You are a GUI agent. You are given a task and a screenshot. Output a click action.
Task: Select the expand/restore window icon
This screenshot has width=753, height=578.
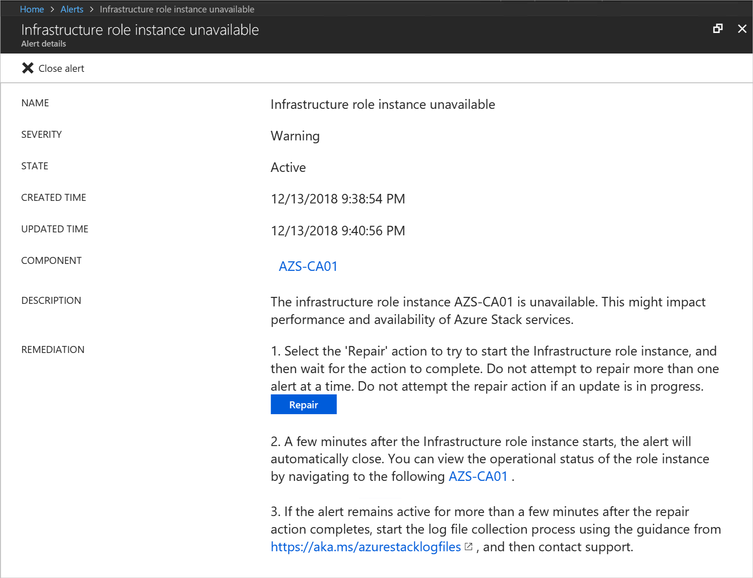[x=718, y=29]
